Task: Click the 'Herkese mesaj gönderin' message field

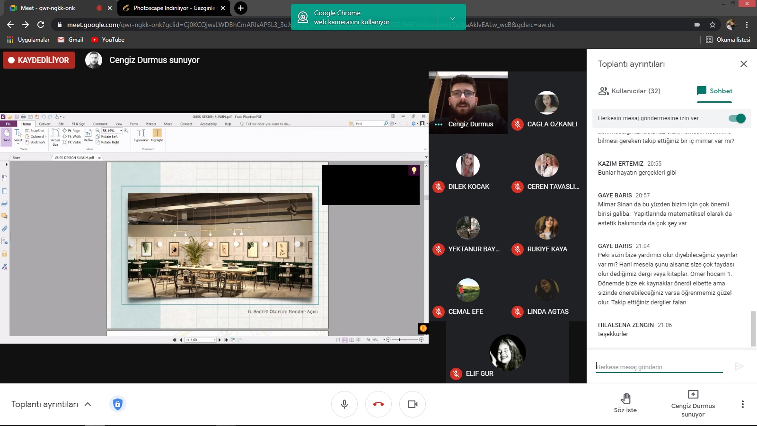Action: pyautogui.click(x=659, y=367)
